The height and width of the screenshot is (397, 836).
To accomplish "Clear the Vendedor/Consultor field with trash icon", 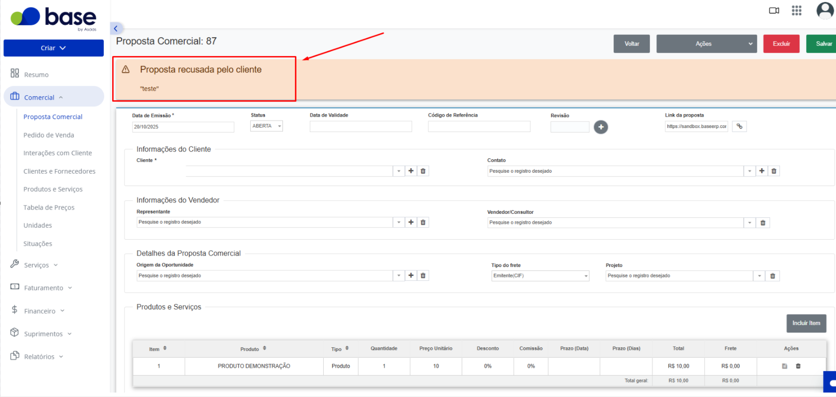I will [x=763, y=223].
